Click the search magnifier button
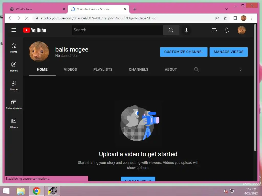 (x=171, y=30)
